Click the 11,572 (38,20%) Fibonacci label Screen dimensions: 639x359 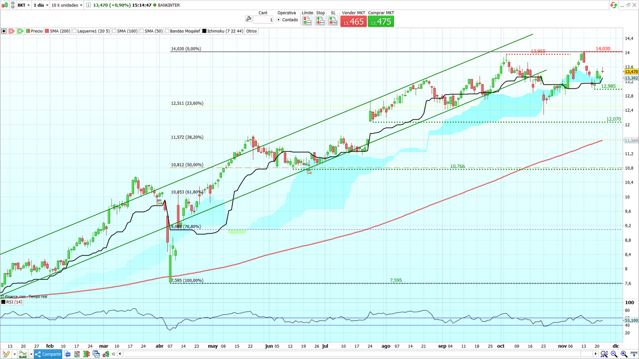187,137
